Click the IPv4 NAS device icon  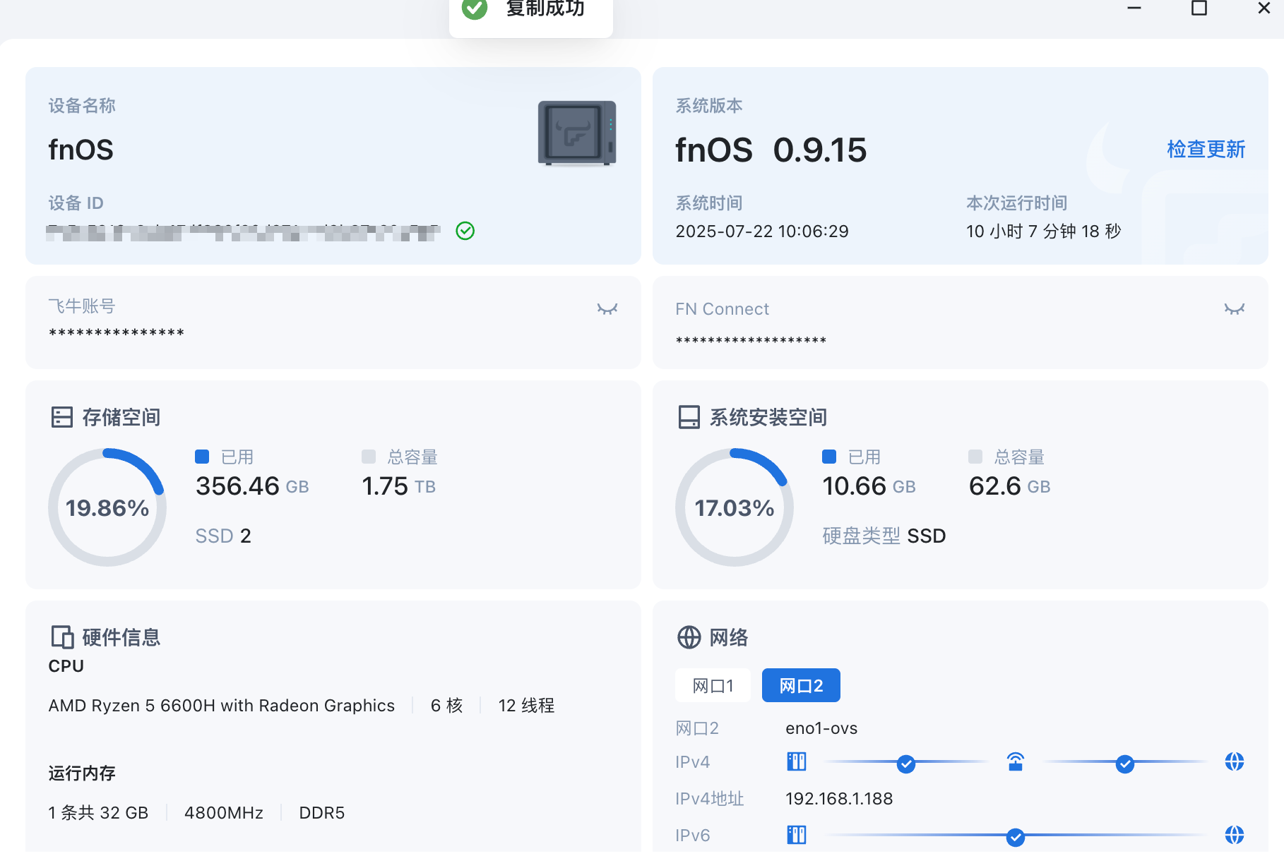[x=797, y=761]
